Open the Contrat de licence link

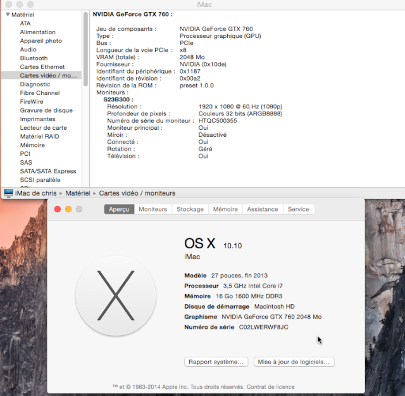(270, 387)
